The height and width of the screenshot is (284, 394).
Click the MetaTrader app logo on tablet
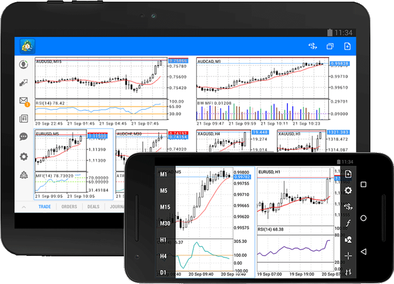(28, 46)
